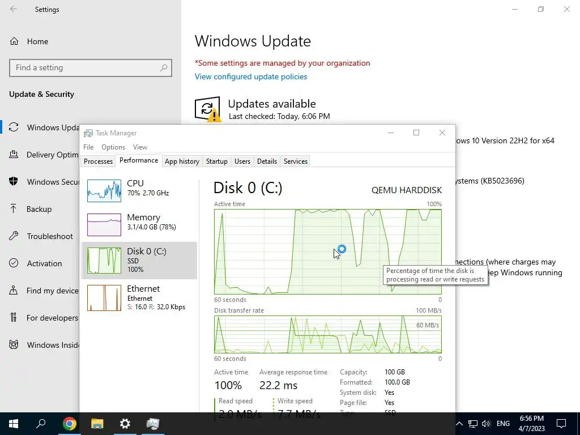Click the Last checked: Today, 6:06 PM text
The height and width of the screenshot is (435, 580).
click(279, 116)
